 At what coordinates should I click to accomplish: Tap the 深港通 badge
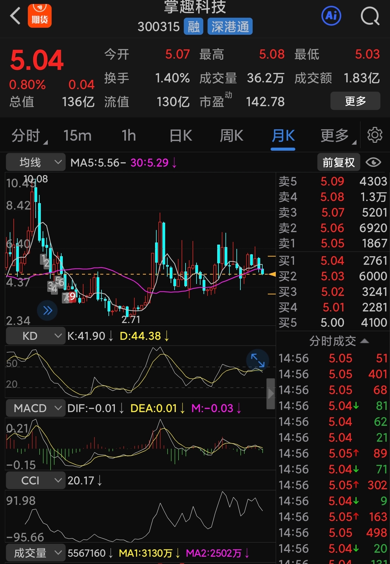point(230,27)
